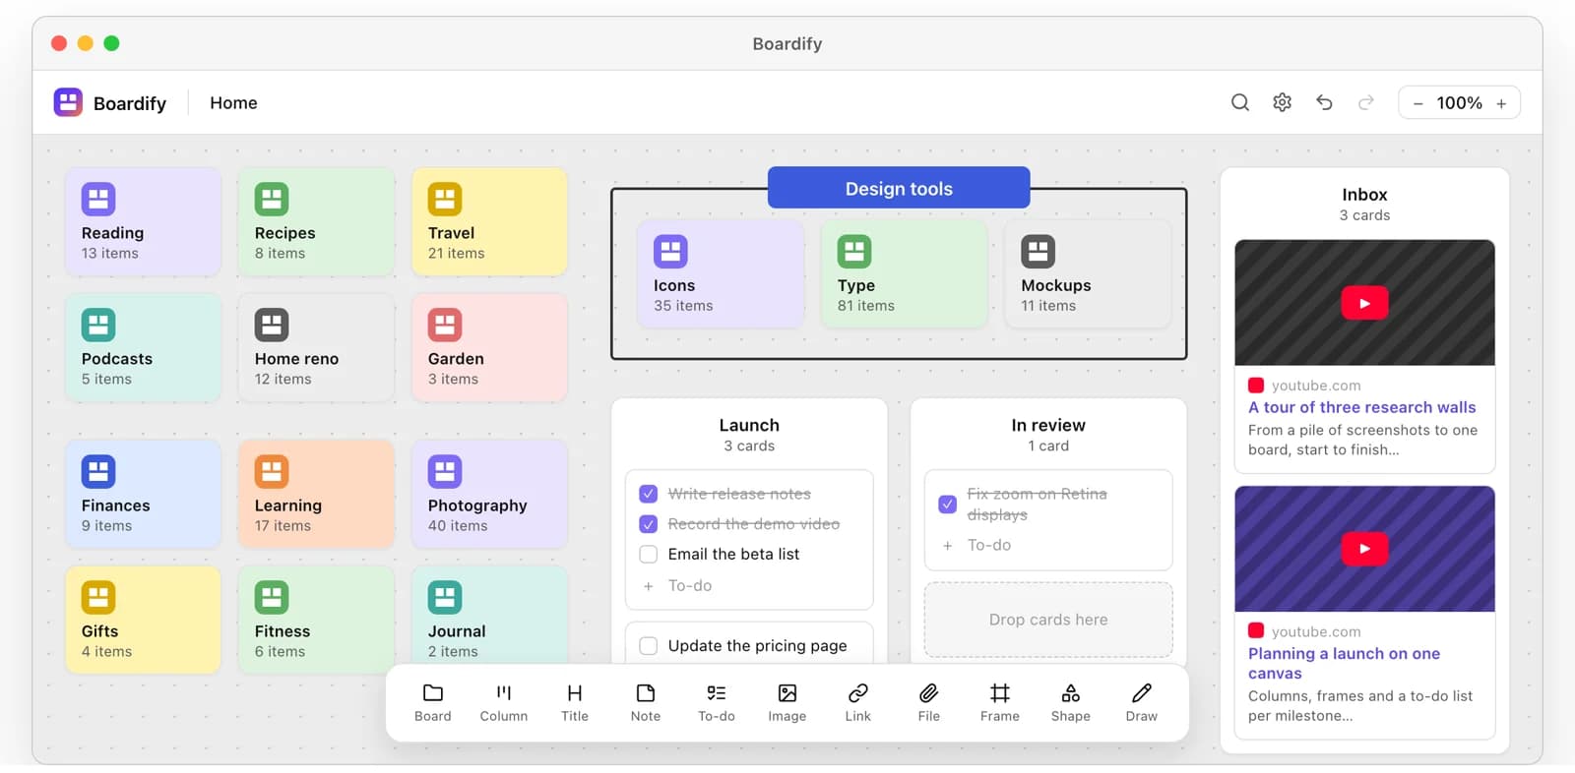This screenshot has height=773, width=1575.
Task: Activate the Draw pencil tool
Action: 1141,703
